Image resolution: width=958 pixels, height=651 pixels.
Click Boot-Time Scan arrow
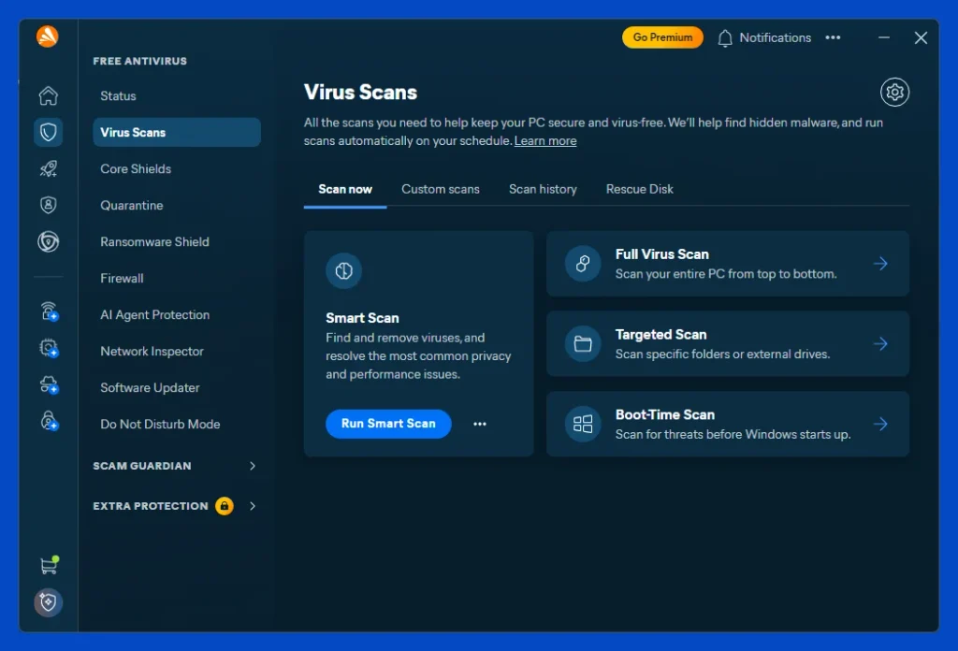click(880, 424)
